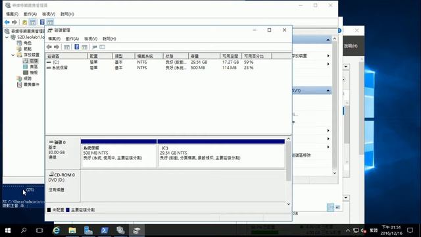
Task: Click Up one level icon in Failover Cluster Manager
Action: point(24,22)
